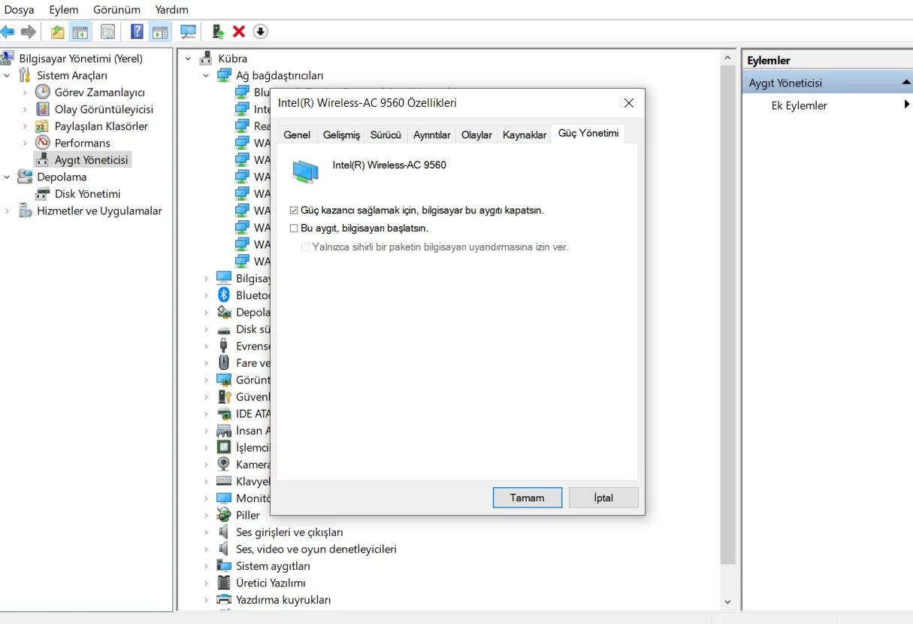Switch to the Olaylar tab
913x624 pixels.
(x=476, y=135)
